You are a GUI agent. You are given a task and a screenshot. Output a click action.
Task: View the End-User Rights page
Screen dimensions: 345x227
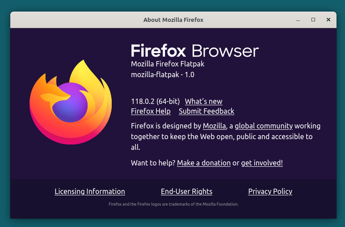pyautogui.click(x=186, y=191)
